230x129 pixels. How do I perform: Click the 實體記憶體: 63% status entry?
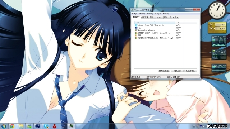[x=174, y=77]
